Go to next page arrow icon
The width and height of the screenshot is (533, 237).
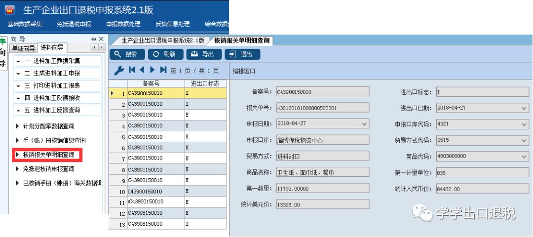point(152,70)
